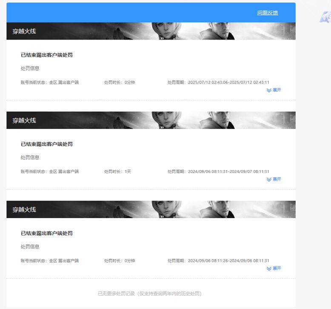This screenshot has width=331, height=309.
Task: Click 处罚时长: 0分钟 in the 08:11:26 record
Action: (120, 261)
